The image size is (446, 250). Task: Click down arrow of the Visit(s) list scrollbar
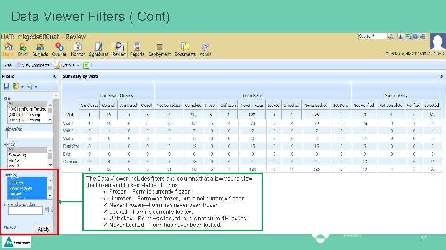[50, 165]
